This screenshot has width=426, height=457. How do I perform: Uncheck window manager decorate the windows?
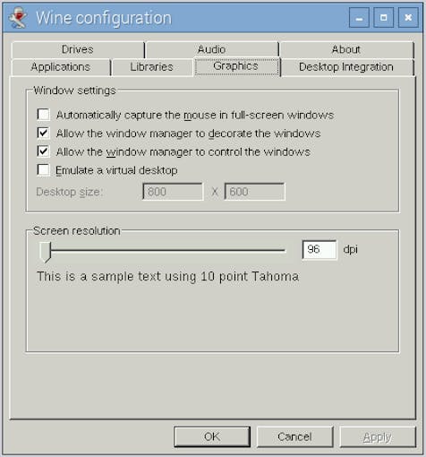[44, 133]
